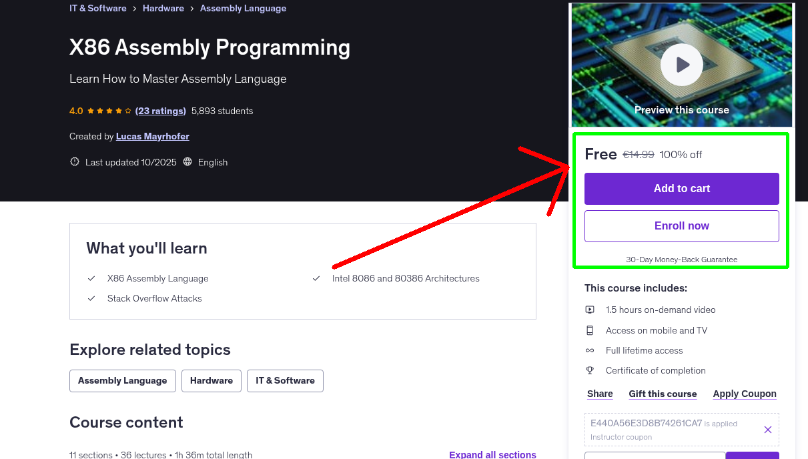
Task: Click Add to cart
Action: (681, 189)
